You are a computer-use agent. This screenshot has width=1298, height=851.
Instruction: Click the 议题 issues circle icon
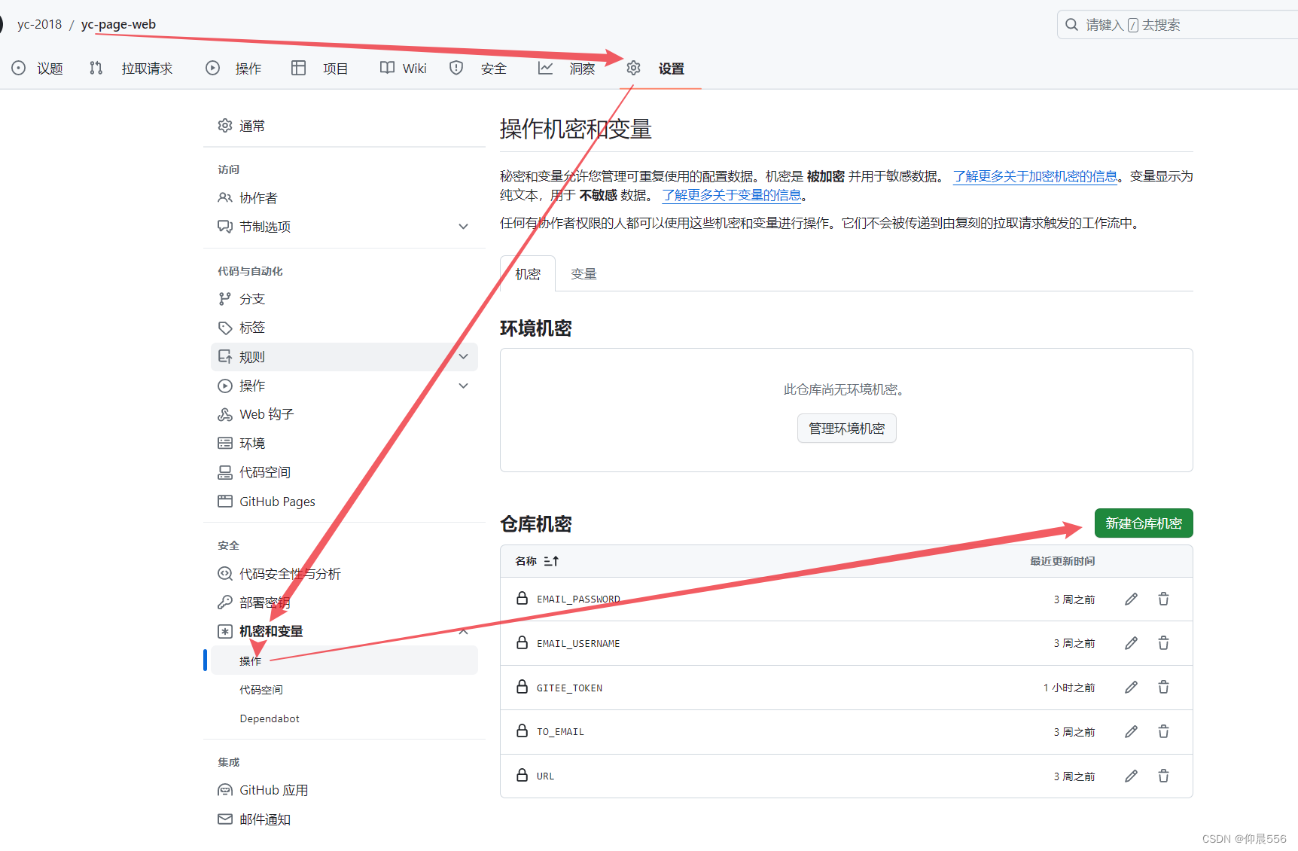19,68
